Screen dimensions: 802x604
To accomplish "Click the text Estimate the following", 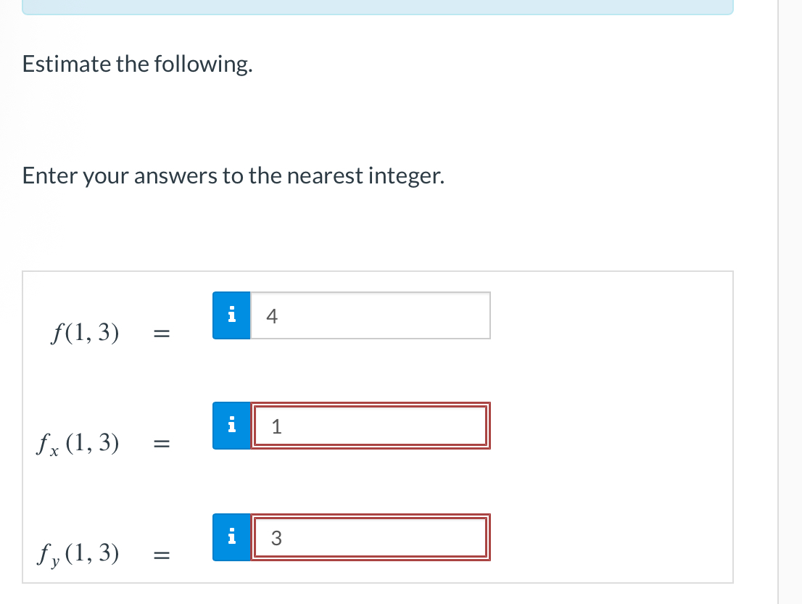I will pyautogui.click(x=137, y=65).
